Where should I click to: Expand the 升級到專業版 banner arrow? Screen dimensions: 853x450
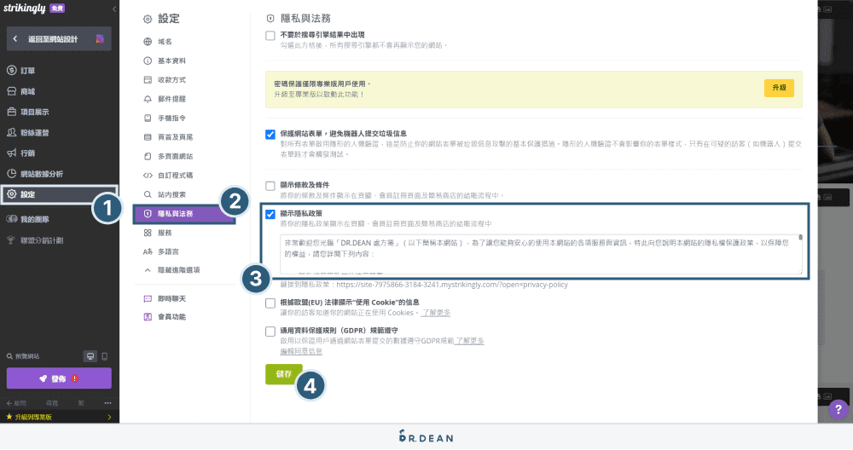coord(109,418)
